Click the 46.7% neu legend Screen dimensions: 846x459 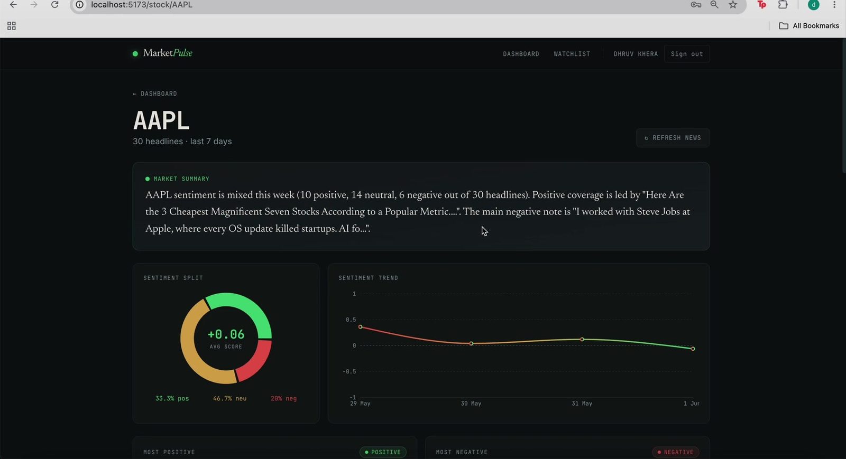click(x=229, y=399)
